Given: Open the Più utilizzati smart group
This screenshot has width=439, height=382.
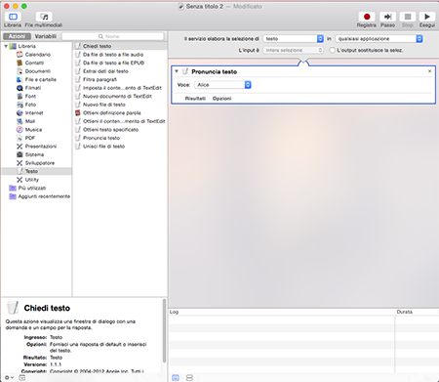Looking at the screenshot, I should click(32, 188).
